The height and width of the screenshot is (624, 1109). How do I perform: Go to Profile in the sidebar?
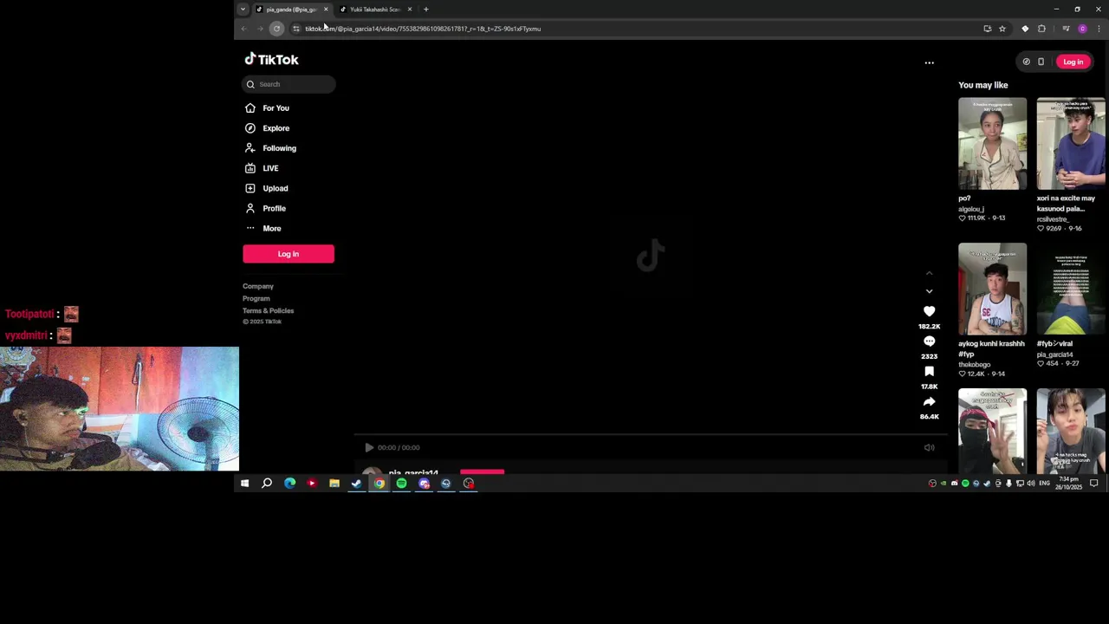(x=274, y=208)
